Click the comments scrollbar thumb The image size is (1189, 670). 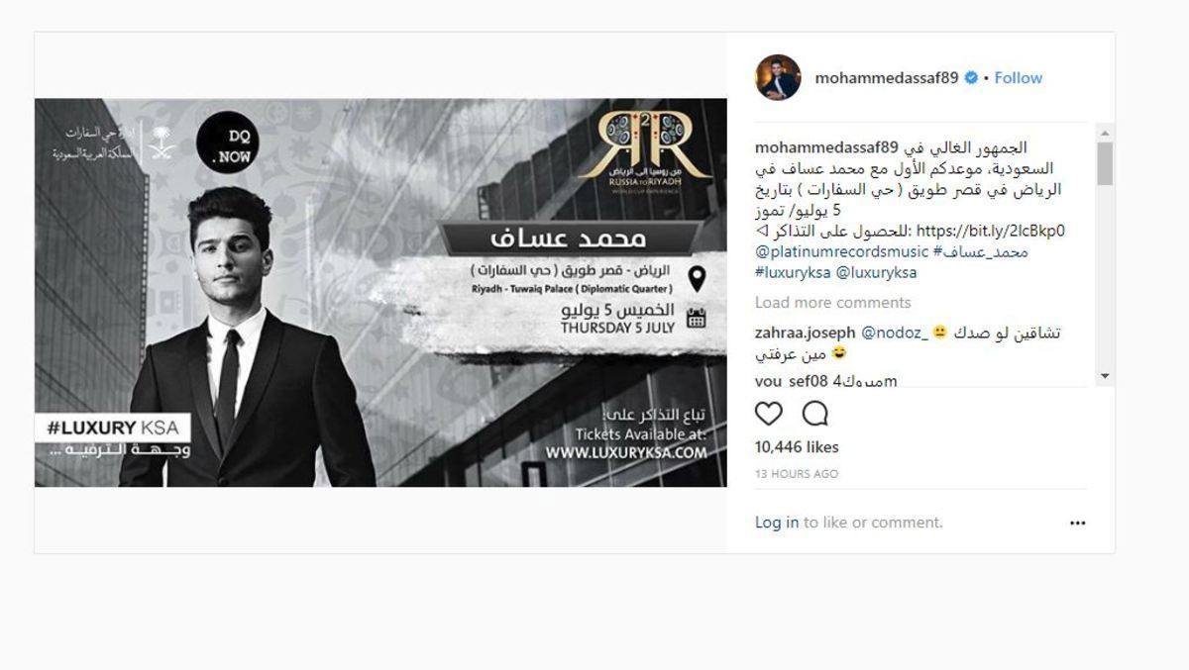tap(1105, 164)
